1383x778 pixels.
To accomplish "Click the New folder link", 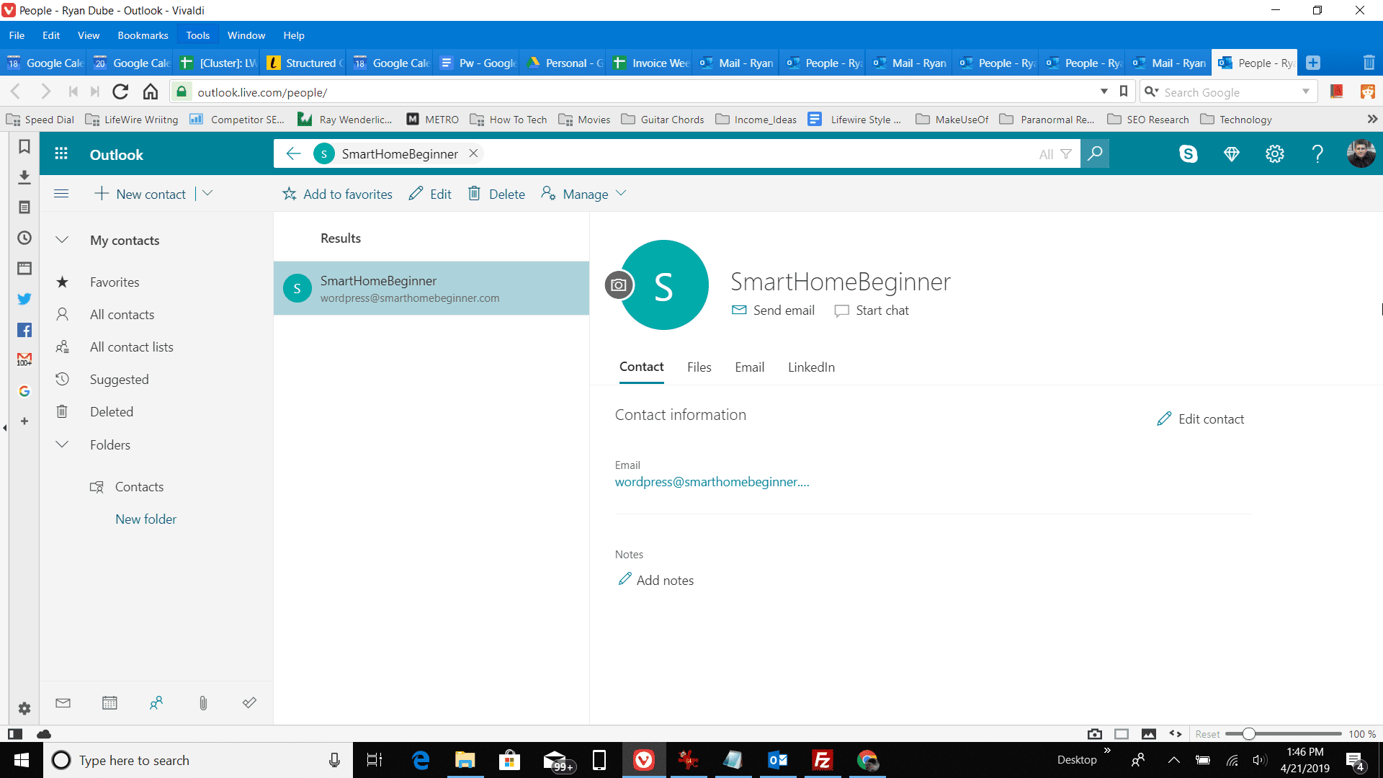I will tap(146, 519).
